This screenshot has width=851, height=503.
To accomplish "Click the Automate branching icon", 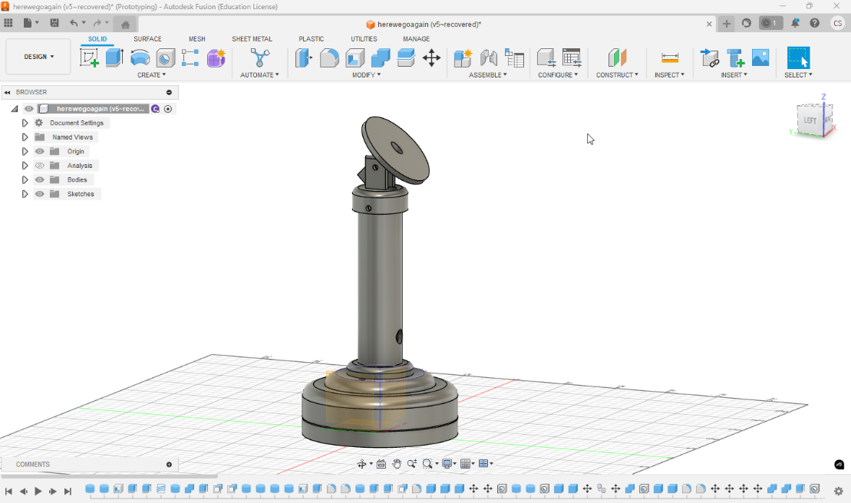I will click(x=259, y=58).
